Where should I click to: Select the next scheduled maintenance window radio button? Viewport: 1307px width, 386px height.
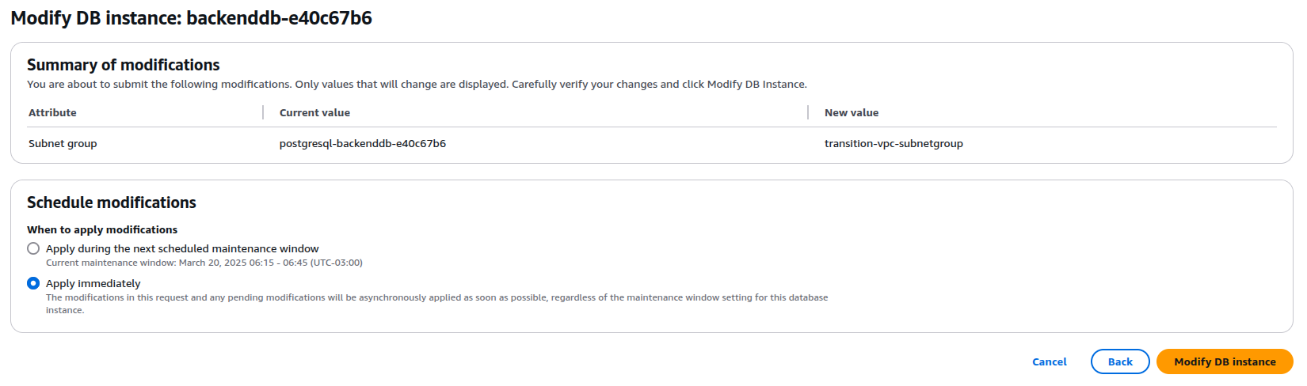[x=33, y=248]
